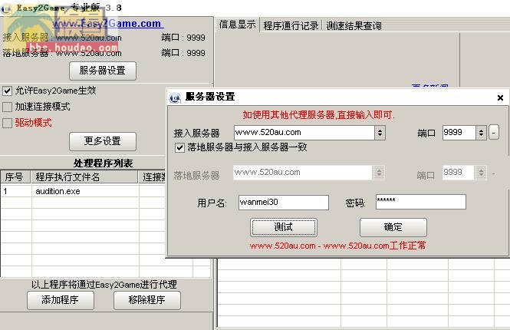Open 更多设置 button
The image size is (510, 330).
[x=103, y=141]
